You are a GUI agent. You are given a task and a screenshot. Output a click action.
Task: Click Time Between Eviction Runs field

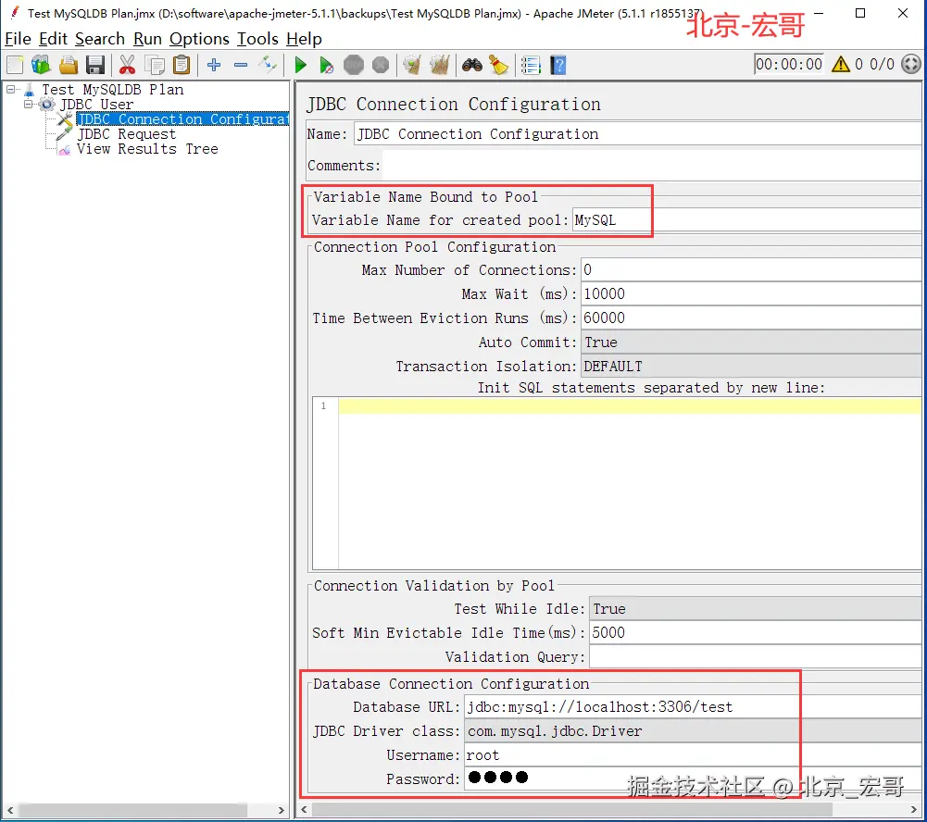point(751,318)
